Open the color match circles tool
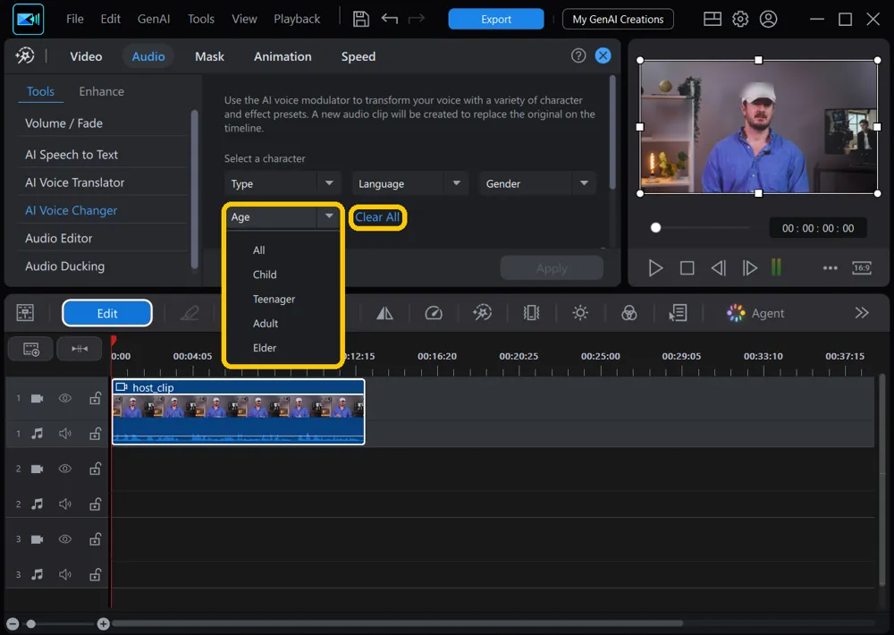Viewport: 894px width, 635px height. (628, 313)
